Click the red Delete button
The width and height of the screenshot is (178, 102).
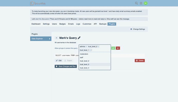click(x=140, y=60)
